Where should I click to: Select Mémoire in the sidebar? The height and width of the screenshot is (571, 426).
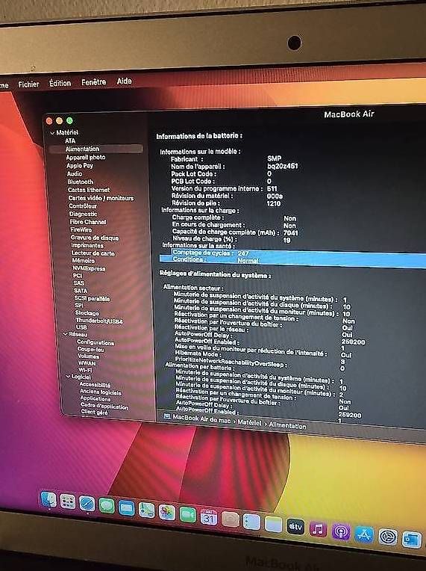click(84, 261)
